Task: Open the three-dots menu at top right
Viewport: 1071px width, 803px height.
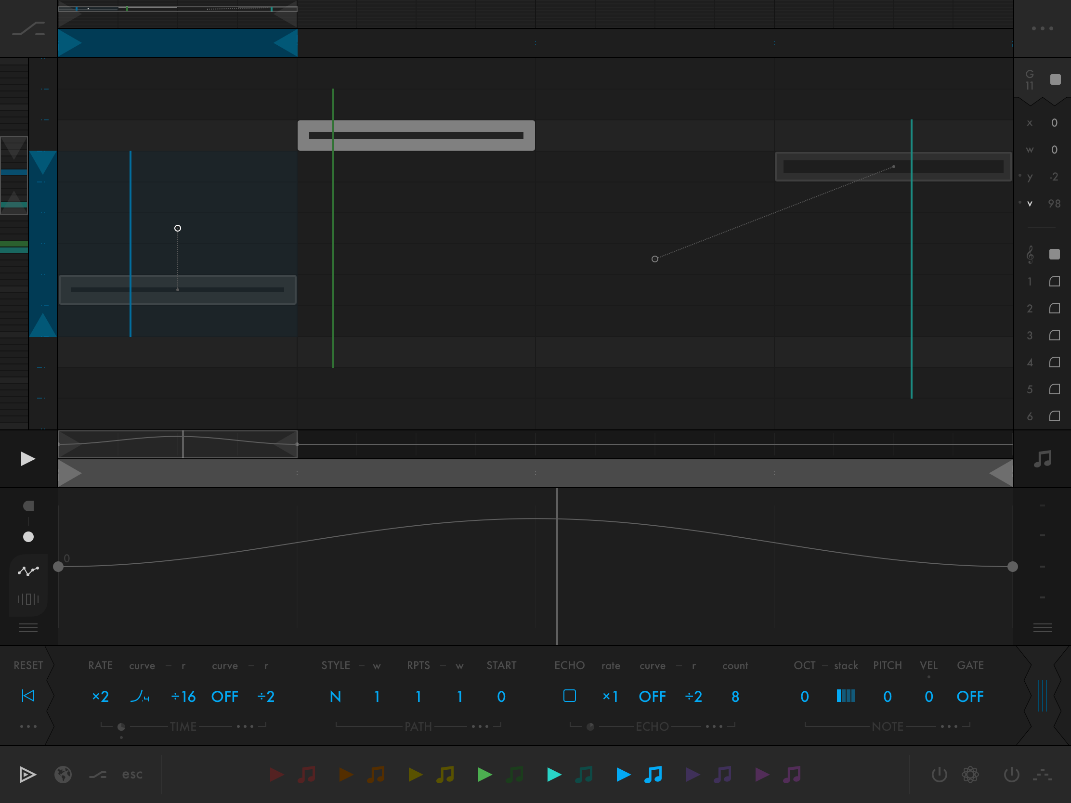Action: click(1042, 28)
